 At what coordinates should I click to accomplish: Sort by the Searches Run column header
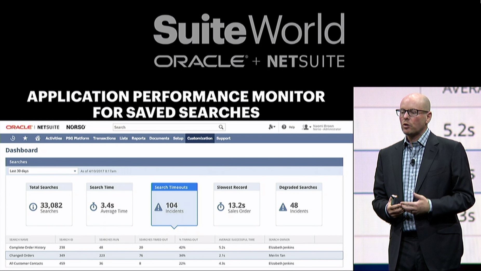pos(109,240)
